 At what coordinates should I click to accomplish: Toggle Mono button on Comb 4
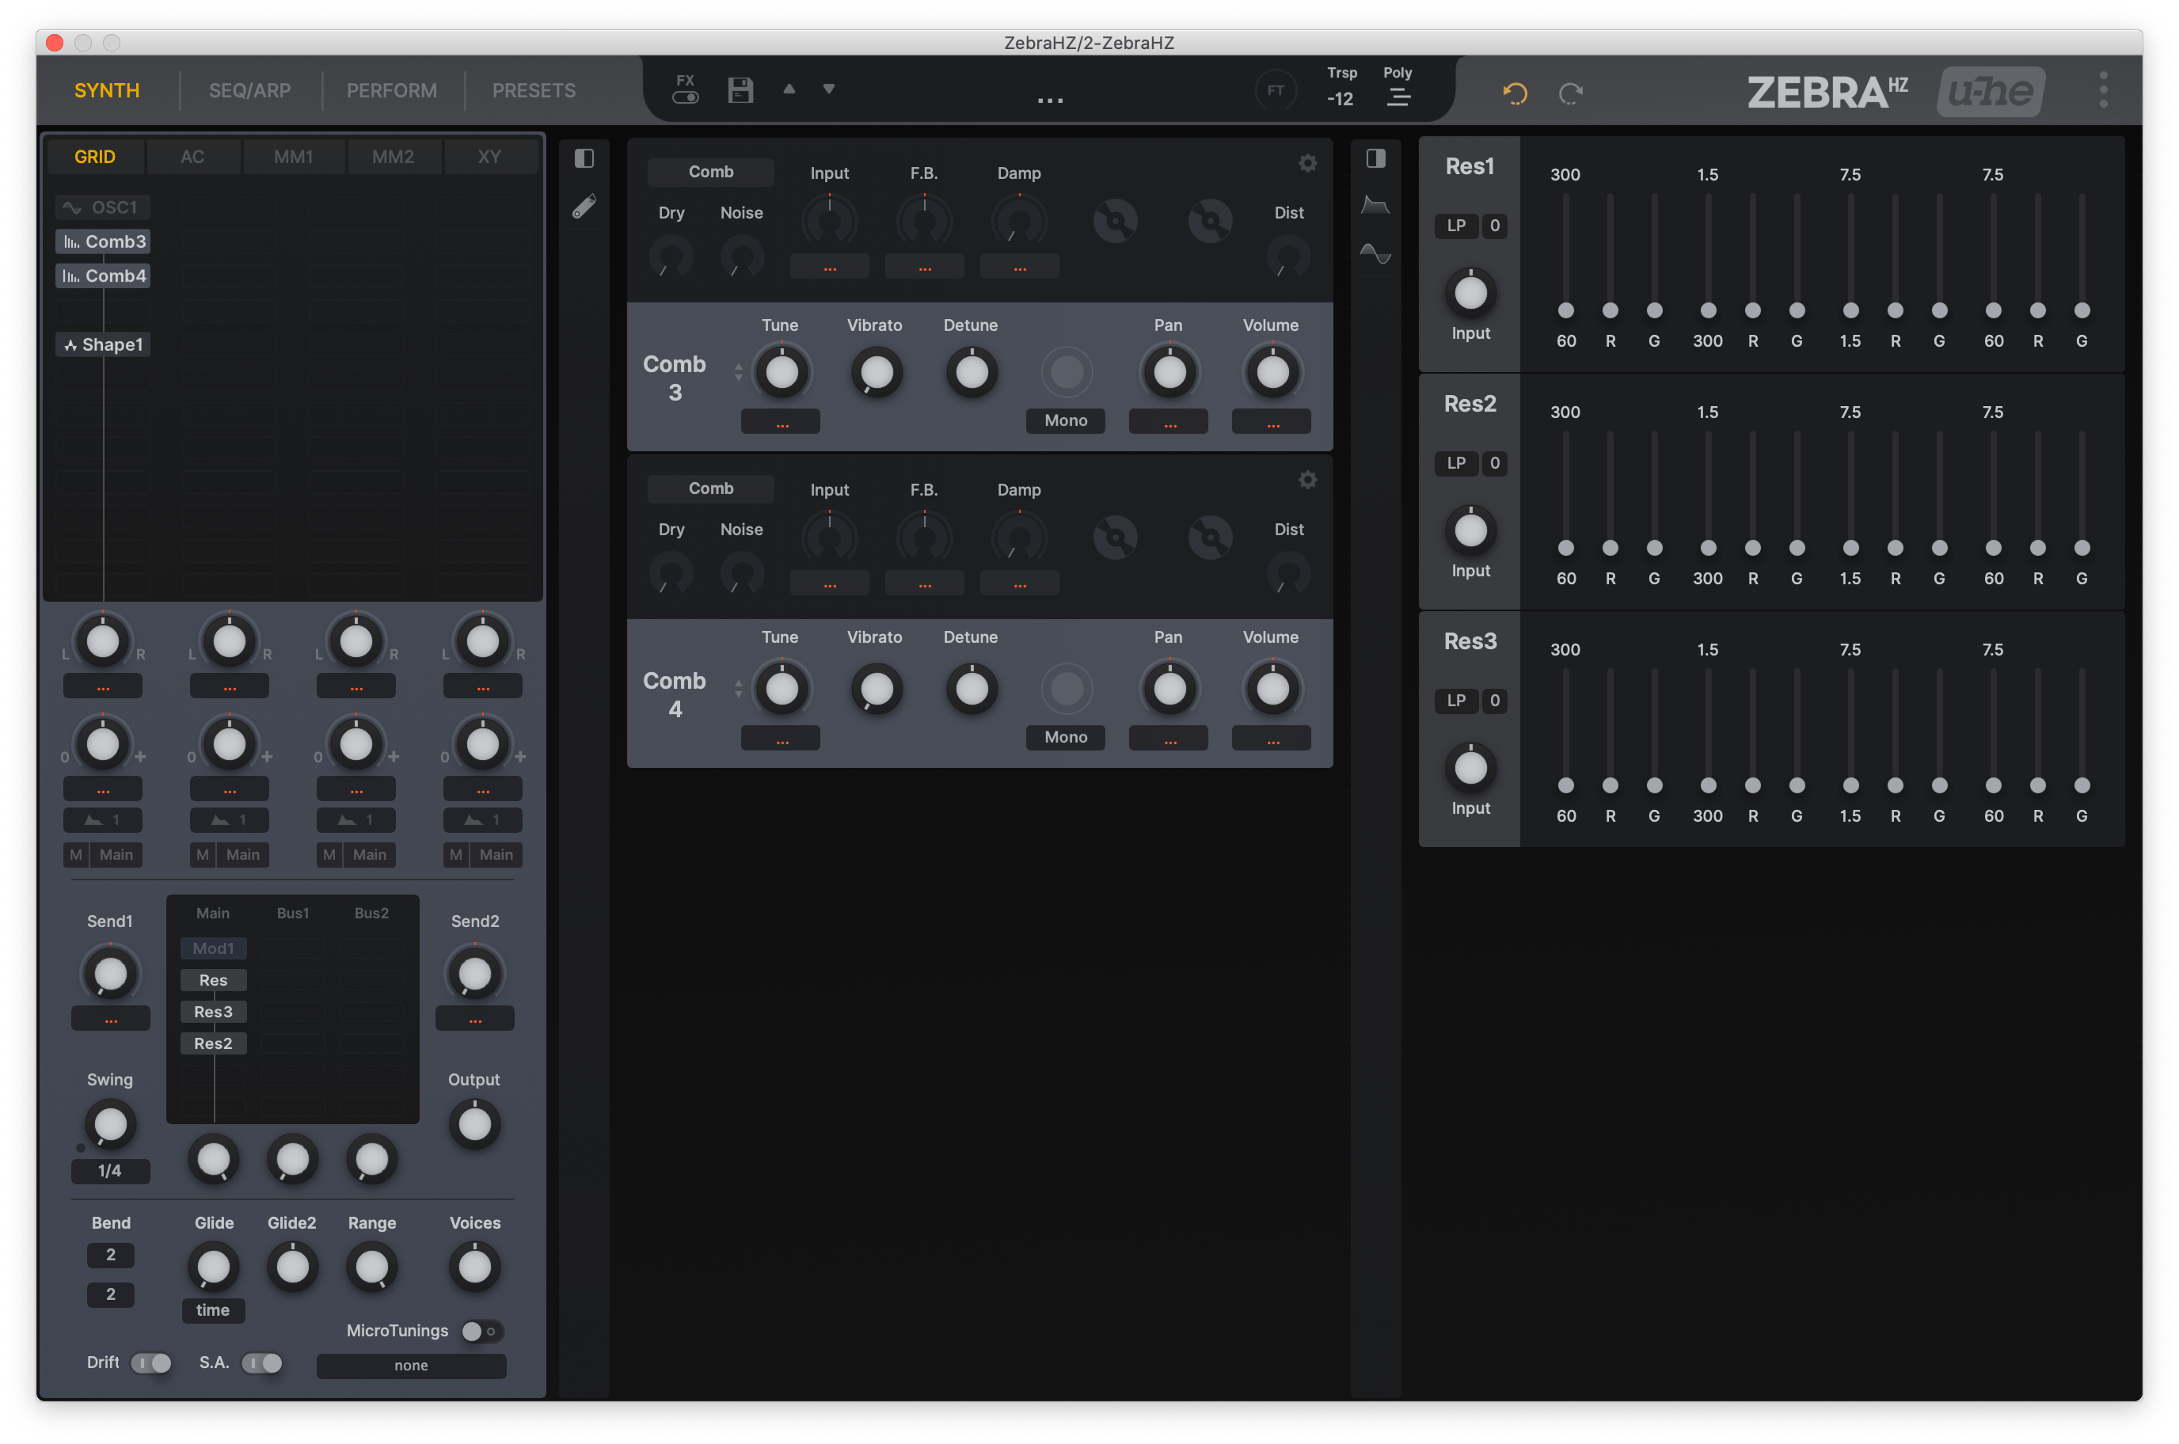(1066, 738)
